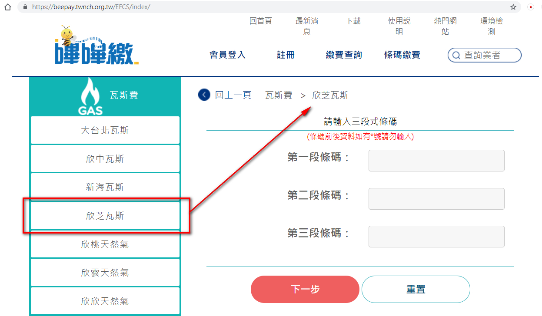Open 條碼繳費 barcode payment
Viewport: 542px width, 316px height.
402,55
